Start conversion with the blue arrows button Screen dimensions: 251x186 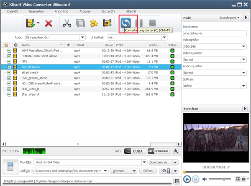coord(126,23)
